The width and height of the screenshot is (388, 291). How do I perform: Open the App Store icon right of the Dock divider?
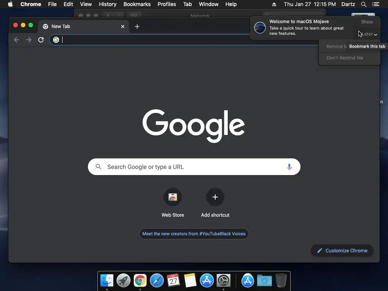point(248,280)
